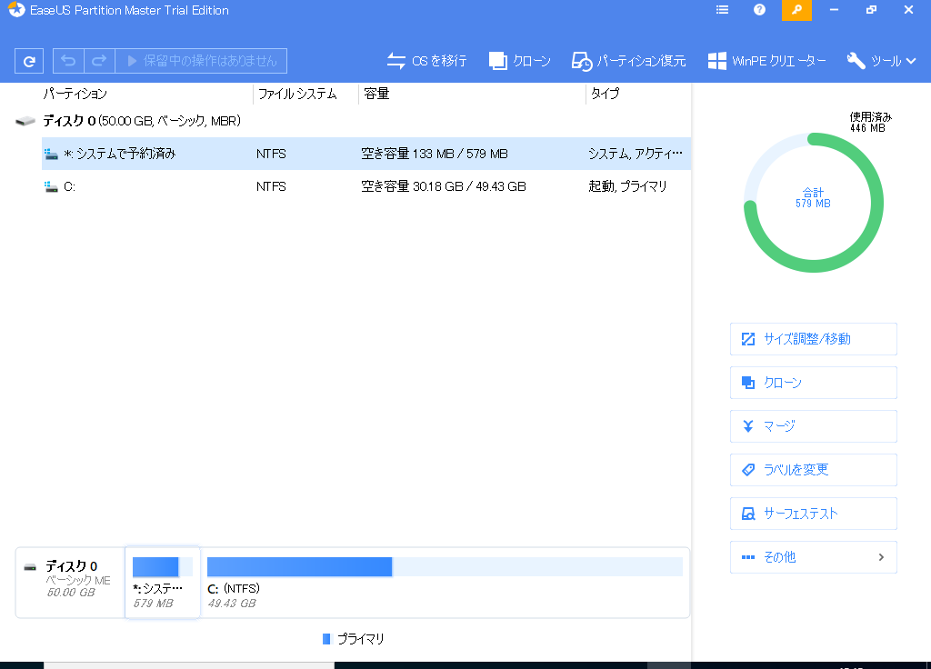Screen dimensions: 931x669
Task: Click the disk icon beside ディスク 0 header
Action: pyautogui.click(x=25, y=122)
